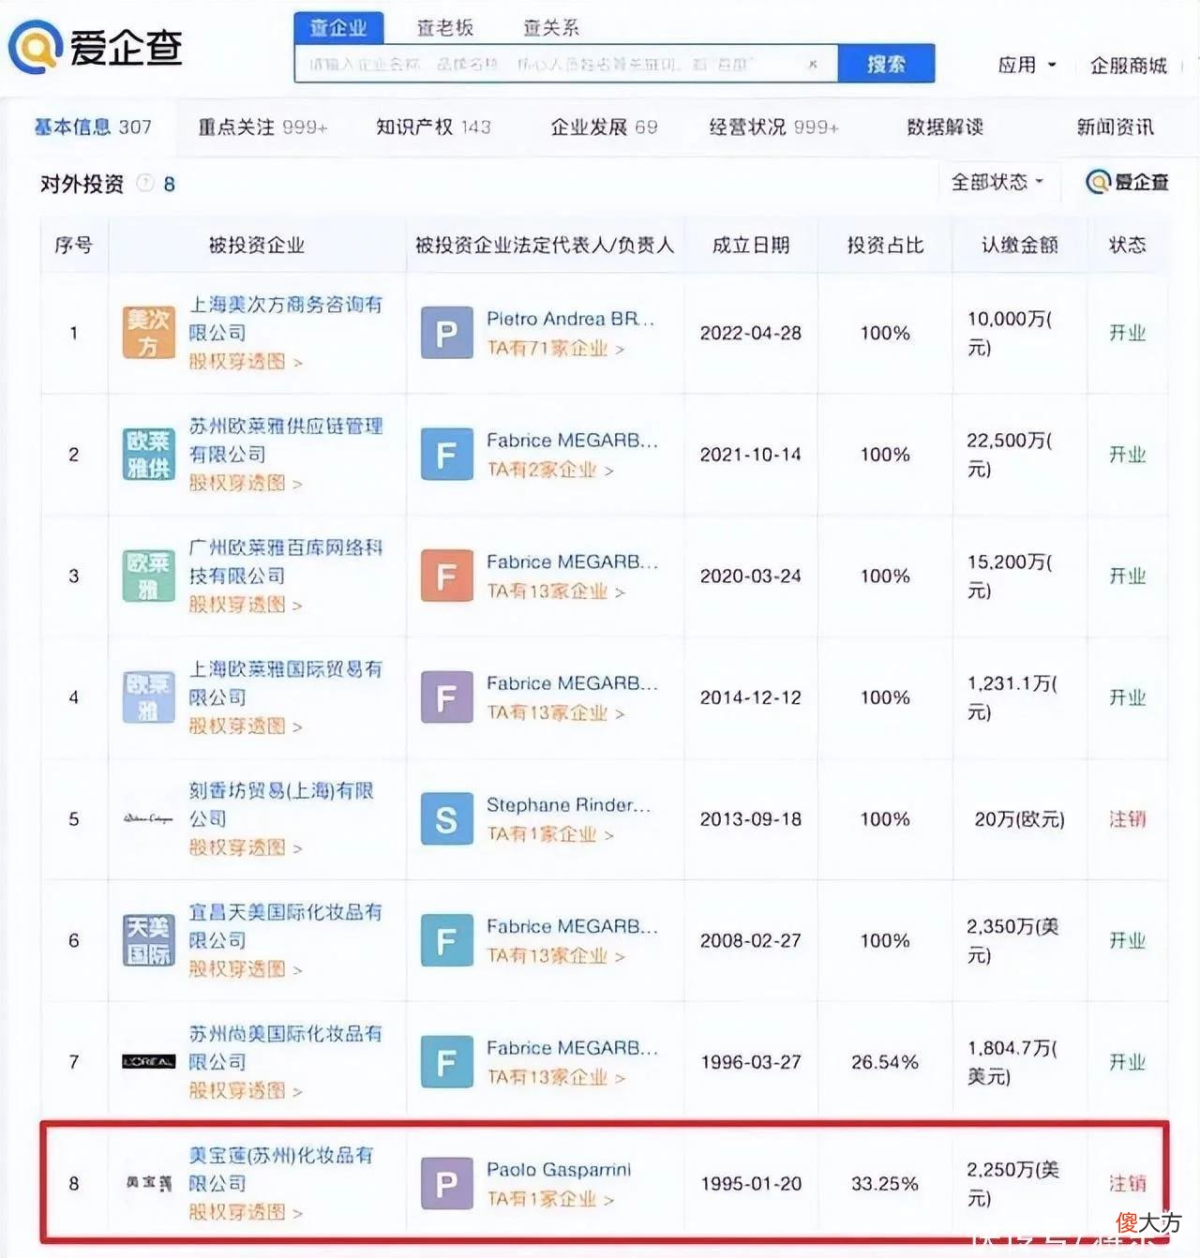
Task: Click the blue 搜索 search button
Action: coord(886,64)
